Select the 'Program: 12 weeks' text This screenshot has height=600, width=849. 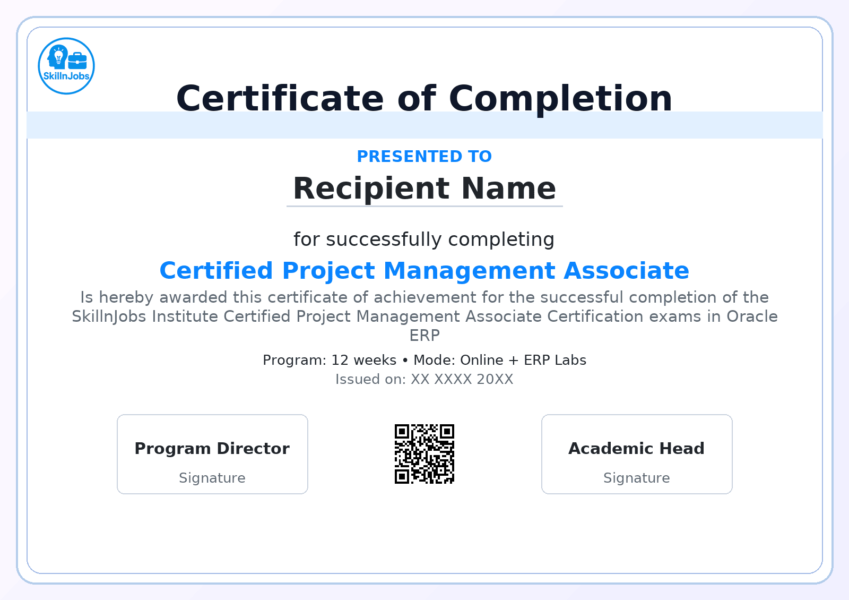coord(330,360)
